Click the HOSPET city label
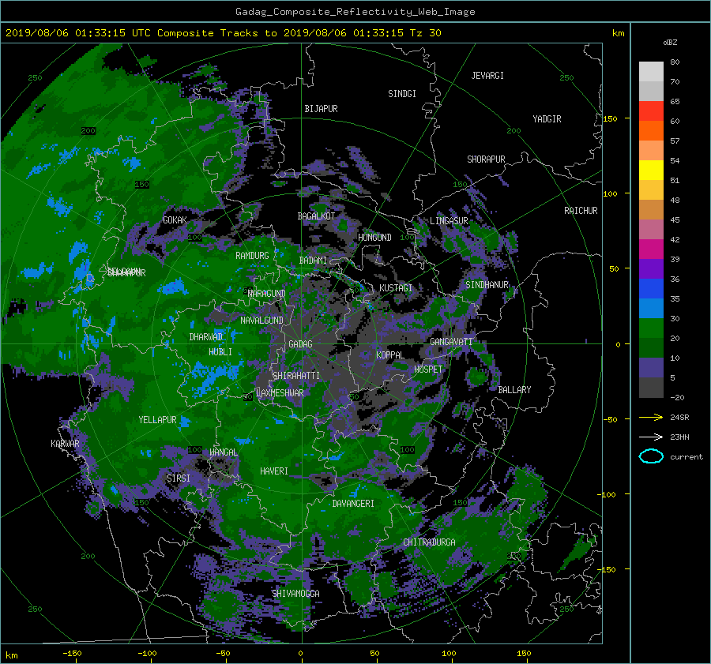Image resolution: width=711 pixels, height=664 pixels. [428, 370]
